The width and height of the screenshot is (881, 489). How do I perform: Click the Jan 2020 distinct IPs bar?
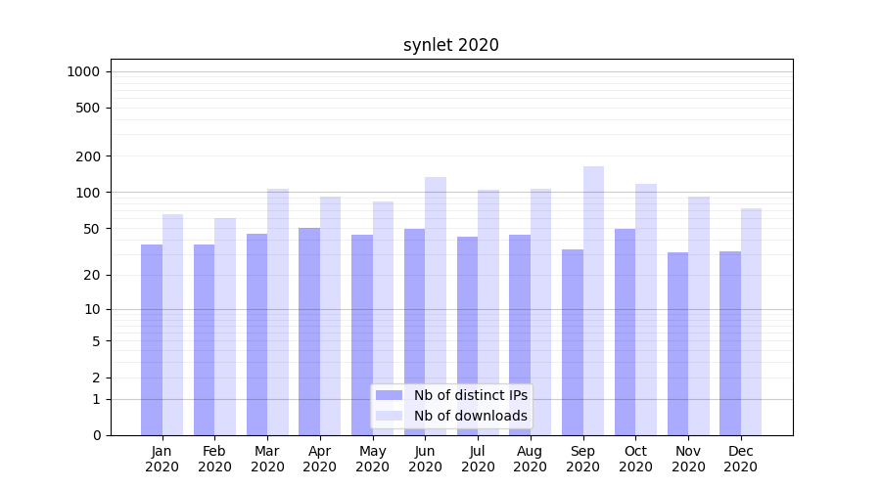152,337
